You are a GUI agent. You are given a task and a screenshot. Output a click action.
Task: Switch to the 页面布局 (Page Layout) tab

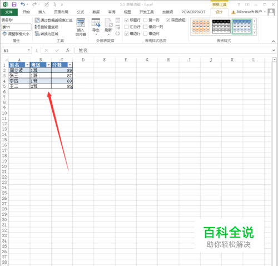61,12
